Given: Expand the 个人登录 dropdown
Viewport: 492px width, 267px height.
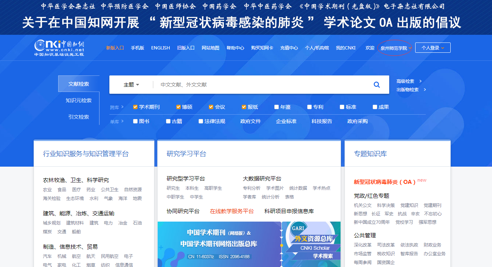Looking at the screenshot, I should tap(433, 48).
